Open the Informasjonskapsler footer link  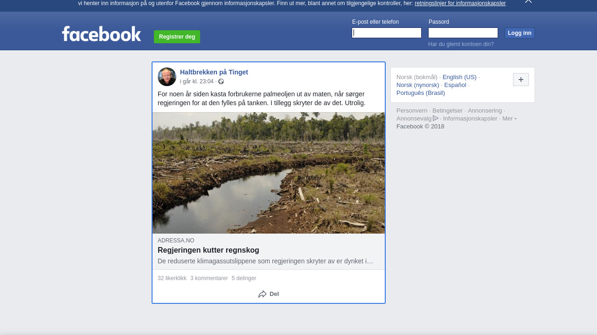[x=470, y=119]
